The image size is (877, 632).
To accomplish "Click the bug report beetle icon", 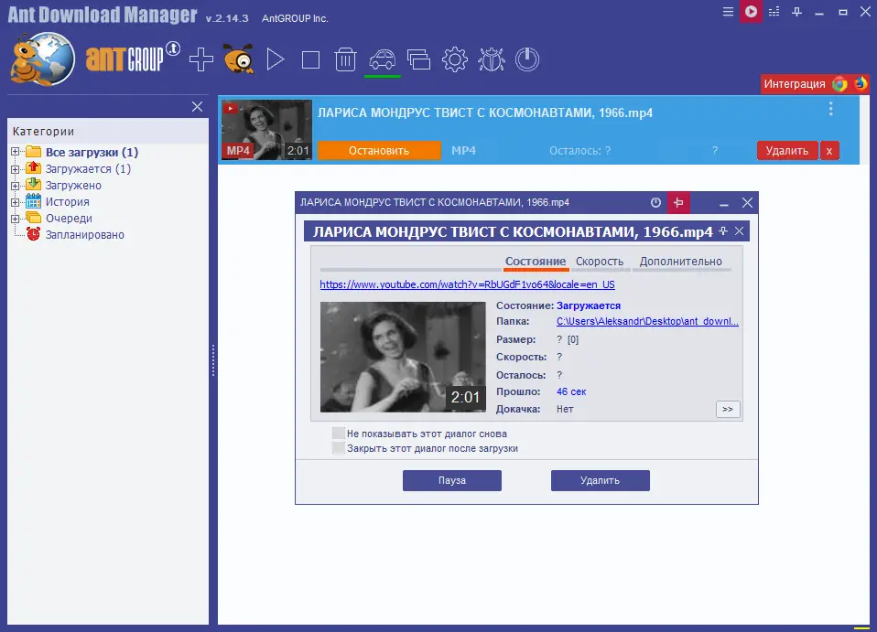I will coord(491,59).
